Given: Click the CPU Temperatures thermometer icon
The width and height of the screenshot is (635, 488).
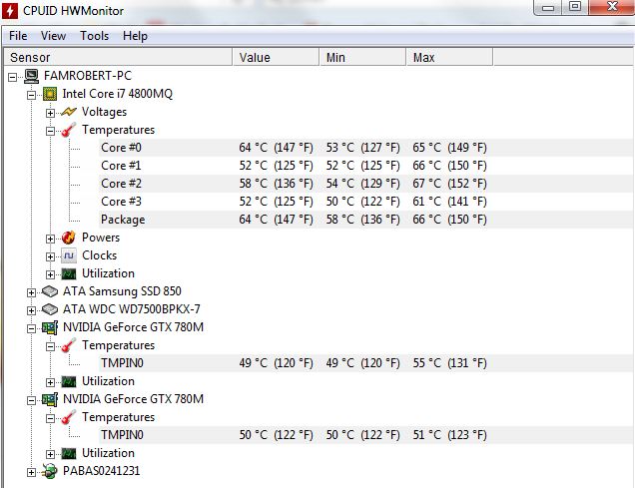Looking at the screenshot, I should pyautogui.click(x=69, y=130).
